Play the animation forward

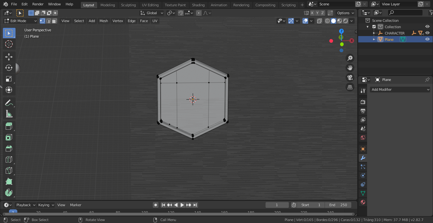point(182,205)
